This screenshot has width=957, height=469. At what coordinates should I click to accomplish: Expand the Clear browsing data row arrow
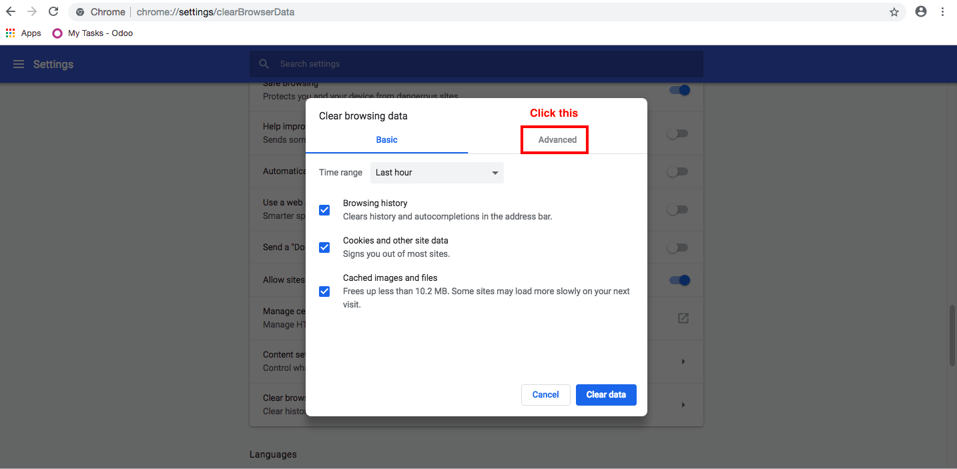point(683,405)
